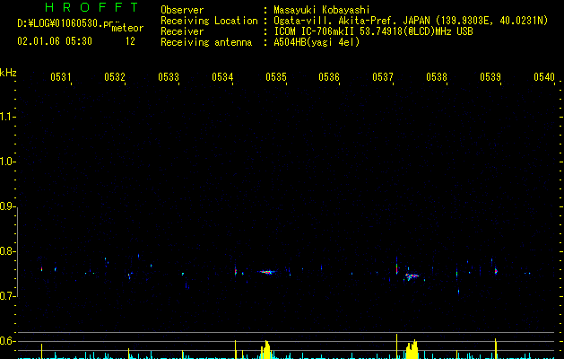Click the 0536 time marker
The width and height of the screenshot is (564, 359).
(329, 77)
